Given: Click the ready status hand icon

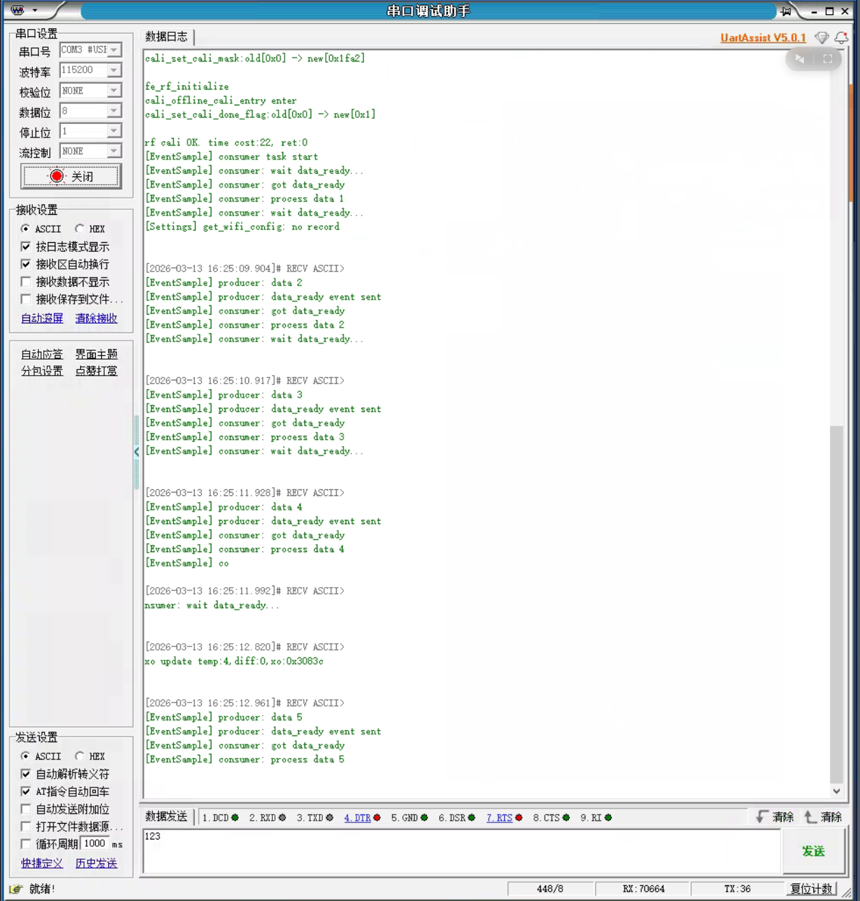Looking at the screenshot, I should pyautogui.click(x=16, y=889).
